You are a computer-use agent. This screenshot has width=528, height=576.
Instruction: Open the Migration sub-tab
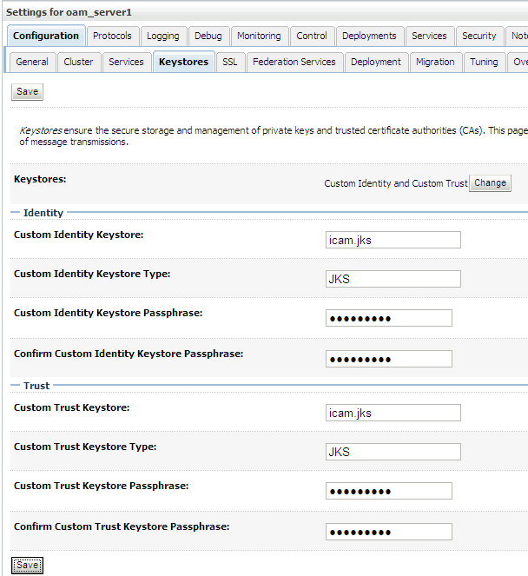[435, 62]
